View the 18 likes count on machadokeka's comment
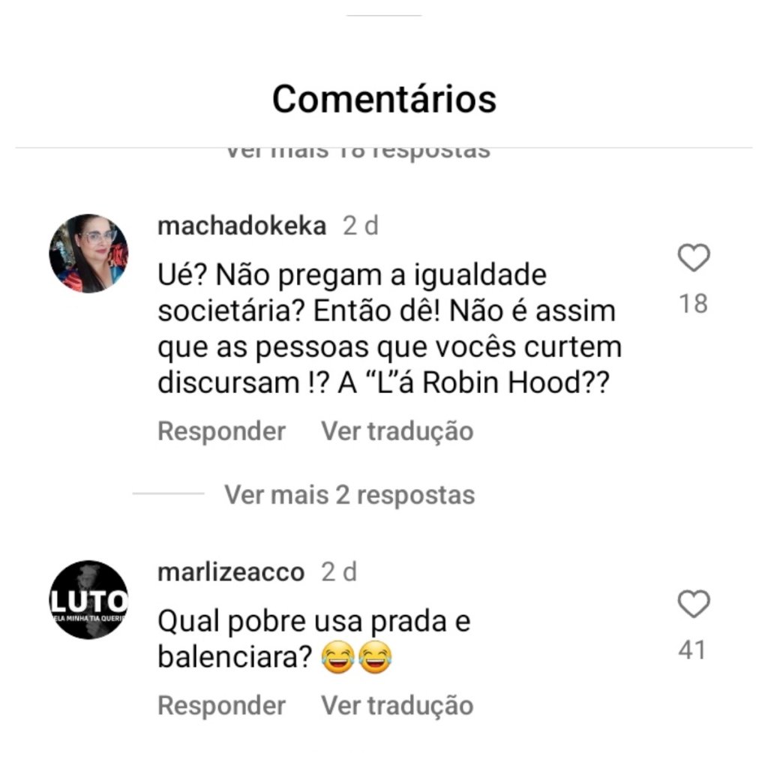This screenshot has height=768, width=768. (694, 304)
